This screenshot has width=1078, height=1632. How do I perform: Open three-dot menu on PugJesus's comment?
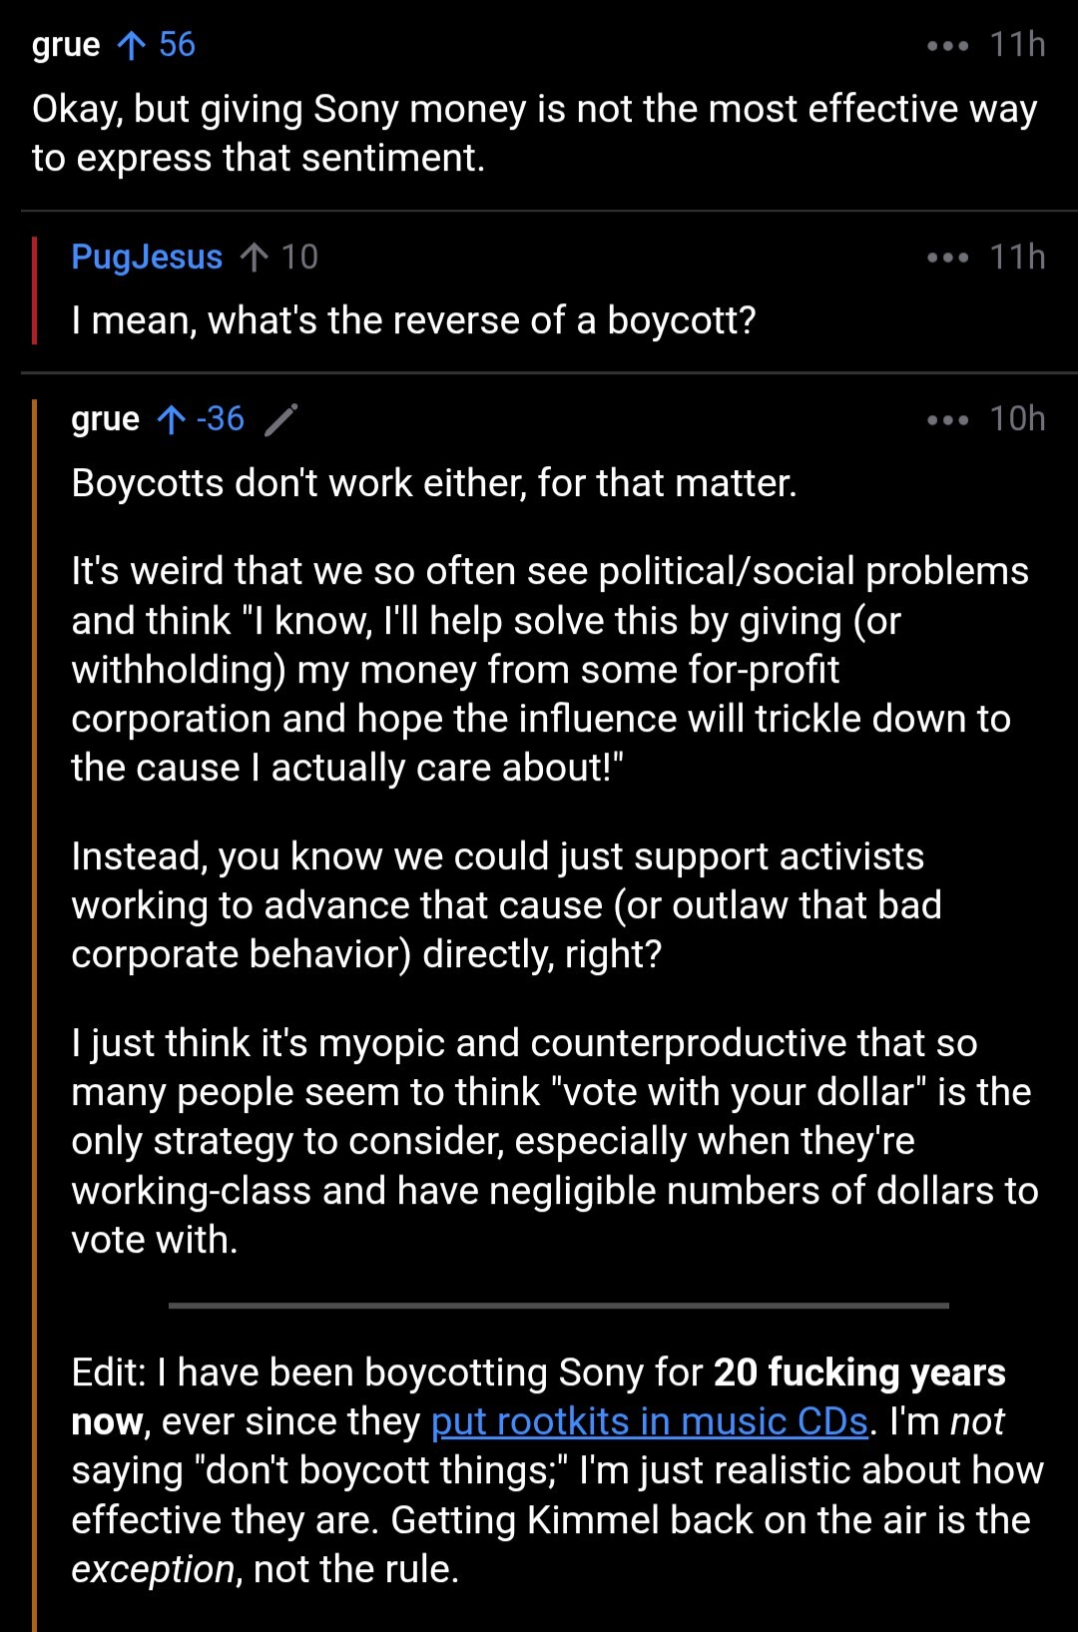pyautogui.click(x=946, y=258)
